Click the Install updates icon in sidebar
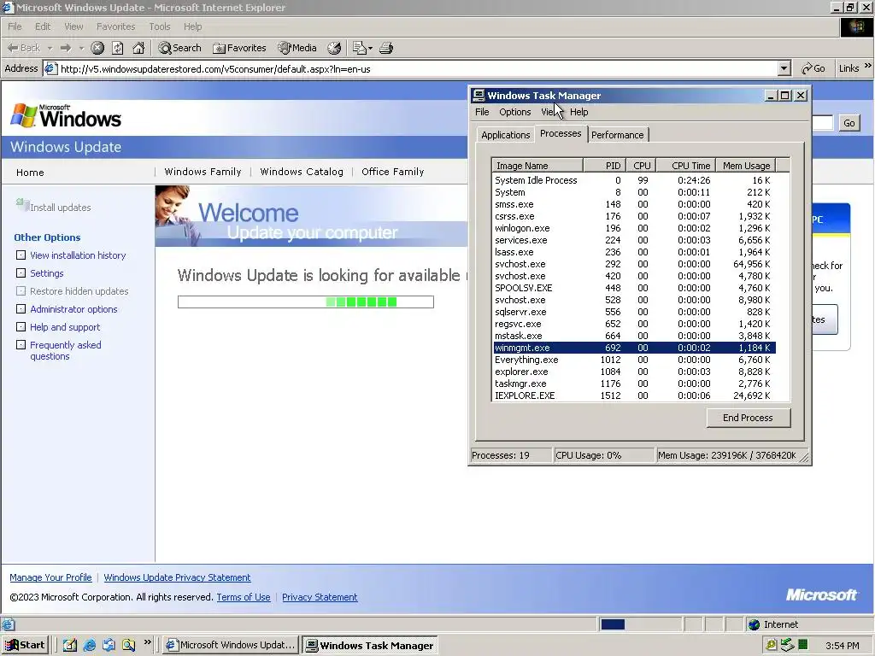The image size is (875, 656). click(x=22, y=205)
